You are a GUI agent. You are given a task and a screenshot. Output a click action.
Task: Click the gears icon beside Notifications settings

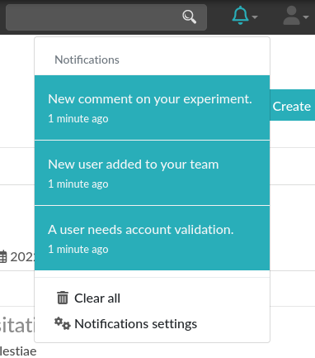62,323
